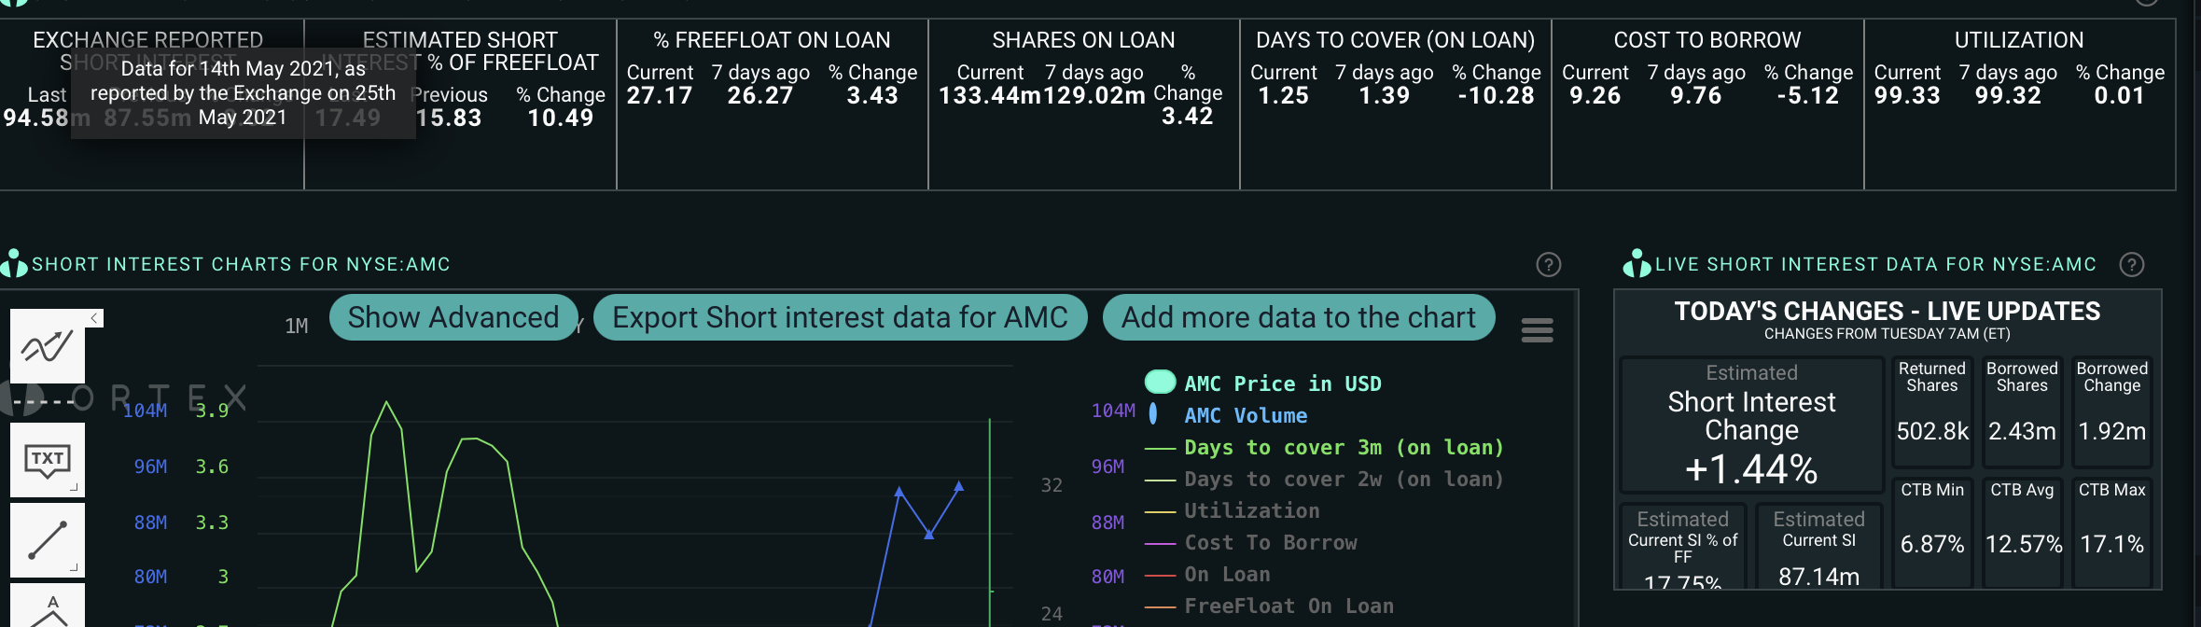Click help icon beside live short interest data
Image resolution: width=2201 pixels, height=627 pixels.
point(2131,265)
